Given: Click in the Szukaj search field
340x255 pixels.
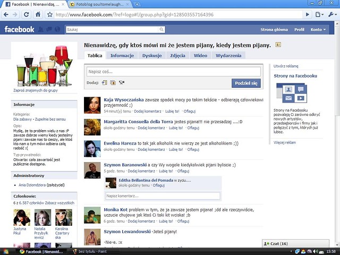Looking at the screenshot, I should pos(112,30).
